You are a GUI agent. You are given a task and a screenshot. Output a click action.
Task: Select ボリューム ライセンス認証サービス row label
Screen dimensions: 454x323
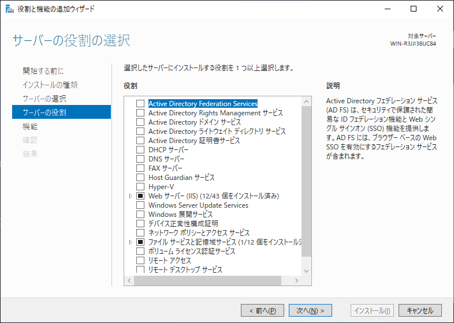(192, 251)
